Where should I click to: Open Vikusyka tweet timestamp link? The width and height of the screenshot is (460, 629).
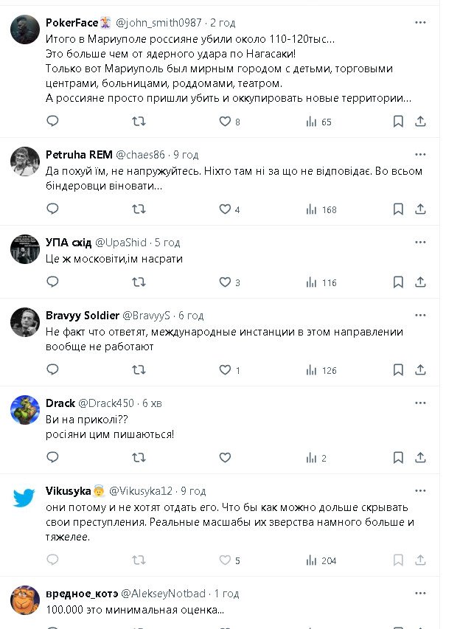193,491
